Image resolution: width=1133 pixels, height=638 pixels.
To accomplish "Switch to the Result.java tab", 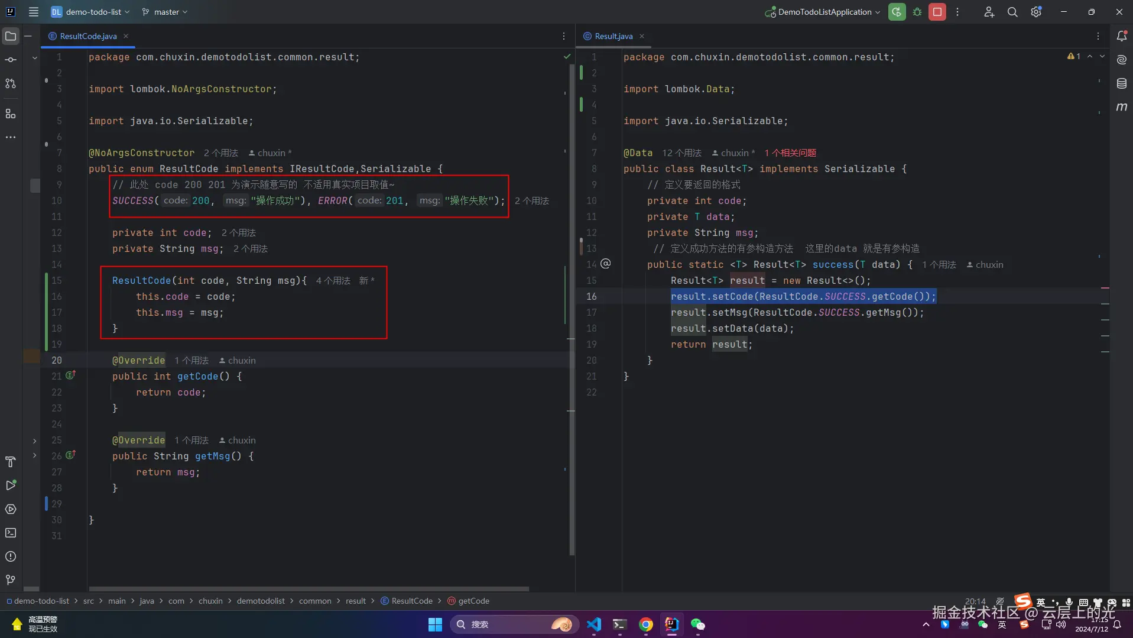I will pos(613,36).
